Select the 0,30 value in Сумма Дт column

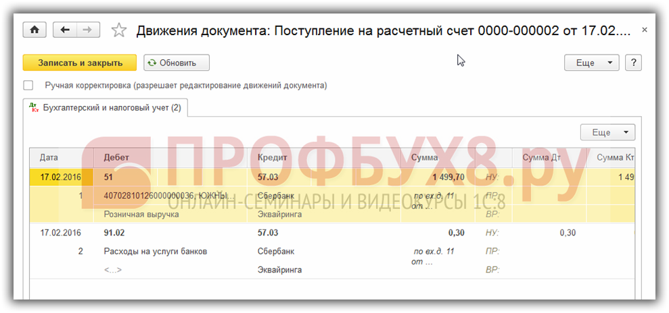coord(568,233)
